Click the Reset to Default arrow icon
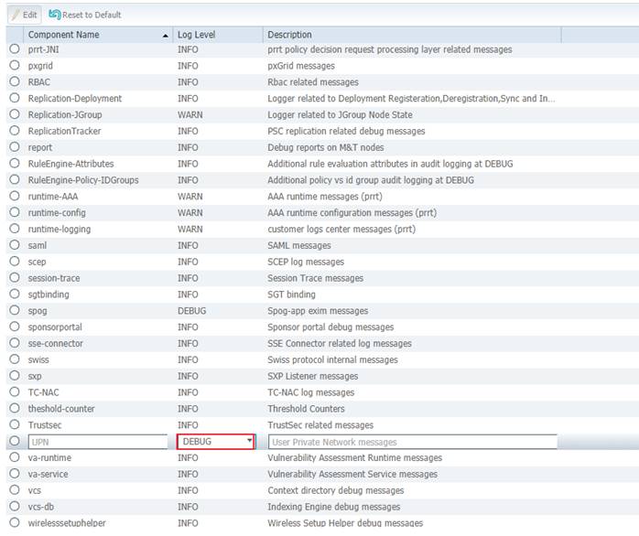639x536 pixels. coord(55,15)
